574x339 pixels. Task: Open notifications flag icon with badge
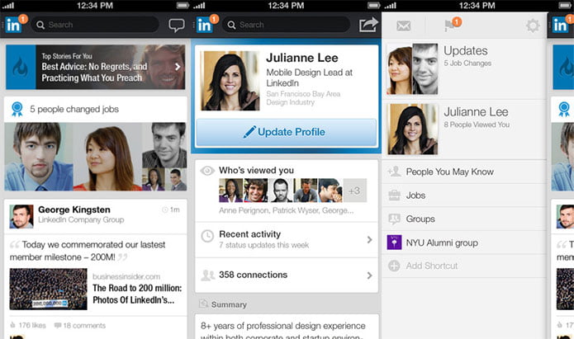pyautogui.click(x=449, y=26)
